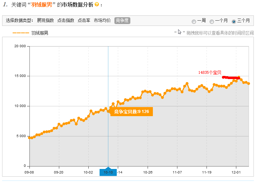Toggle the 羽绒服男 legend line entry

click(x=30, y=33)
